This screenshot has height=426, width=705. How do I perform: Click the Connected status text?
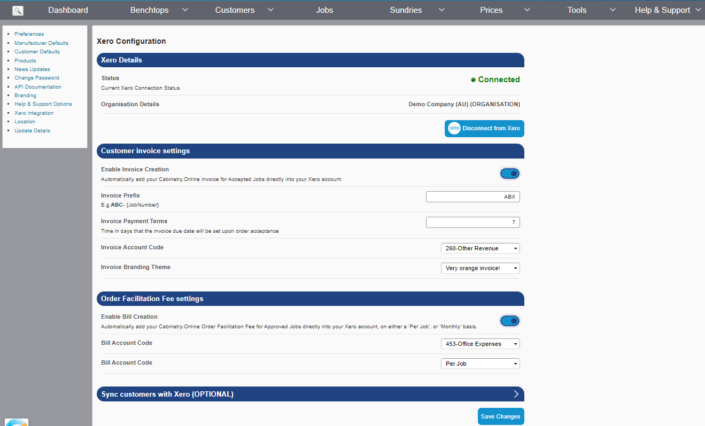[499, 80]
